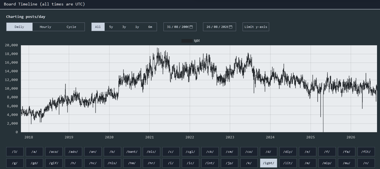Click the highlighted /lgbt/ board button
Image resolution: width=380 pixels, height=169 pixels.
tap(269, 163)
